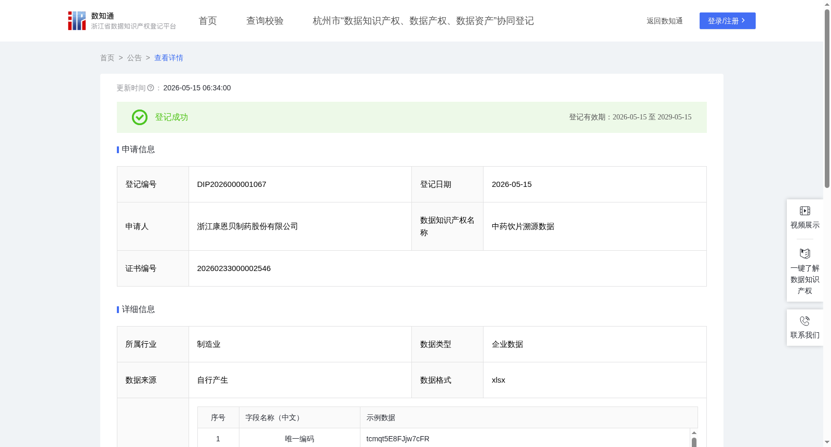Click the 序号 column header

tap(218, 417)
